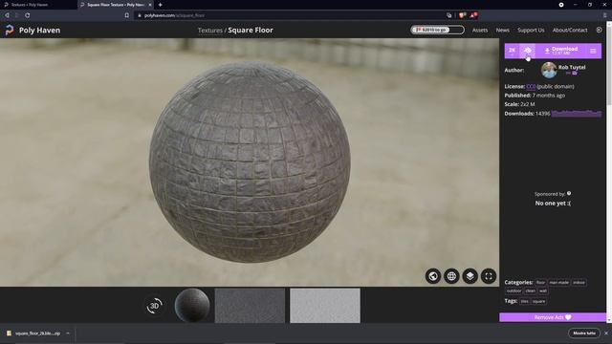Click the downloads history graph
This screenshot has width=612, height=344.
click(577, 113)
